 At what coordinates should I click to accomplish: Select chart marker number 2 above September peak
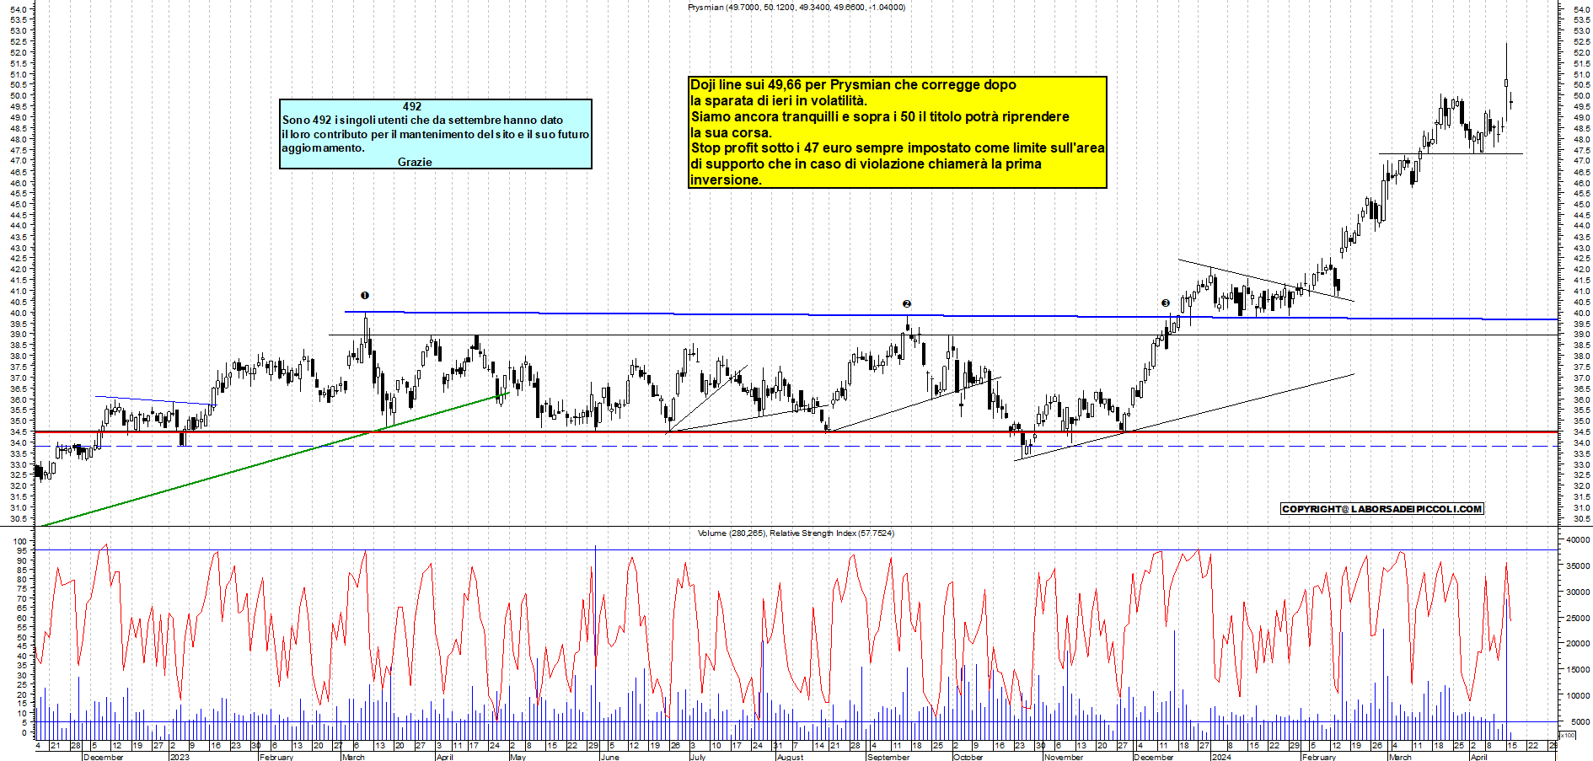click(x=907, y=303)
